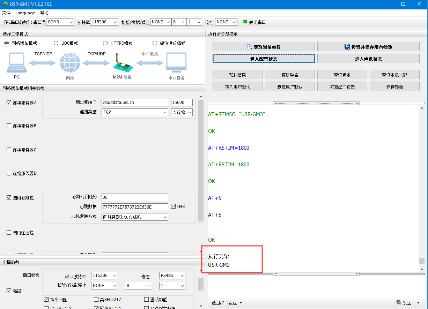Select the UDC模式 radio button
428x309 pixels.
point(56,43)
